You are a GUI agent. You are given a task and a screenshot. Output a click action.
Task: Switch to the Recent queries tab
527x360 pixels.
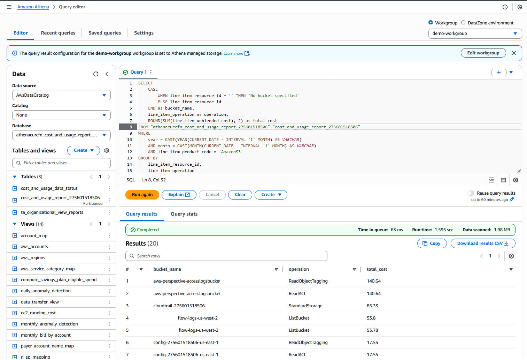click(58, 32)
